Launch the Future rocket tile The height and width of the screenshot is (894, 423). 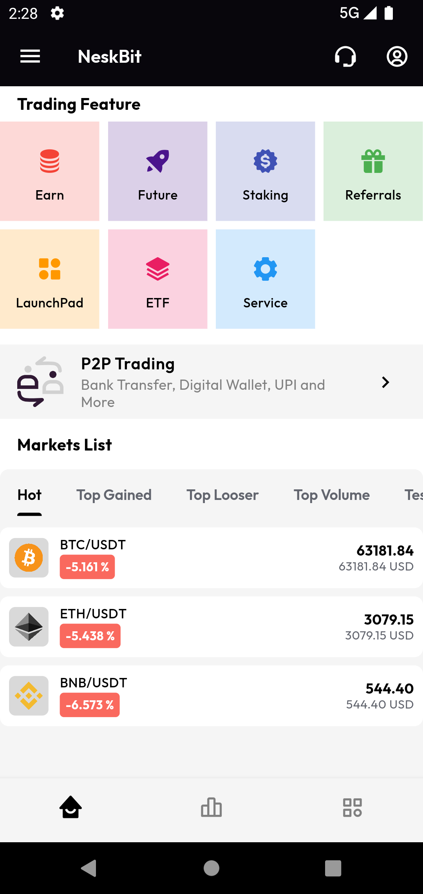tap(157, 171)
